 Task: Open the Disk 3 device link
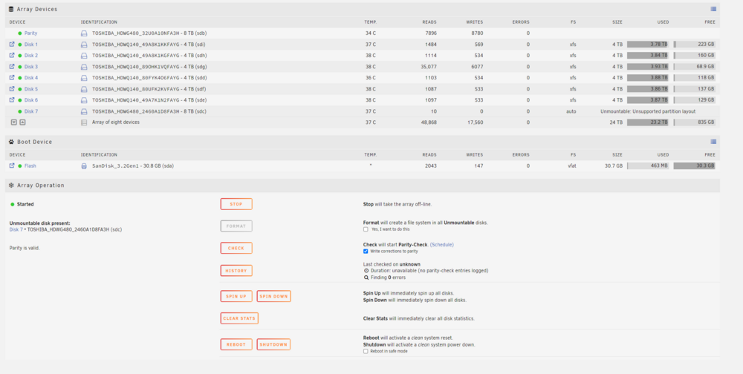(31, 67)
